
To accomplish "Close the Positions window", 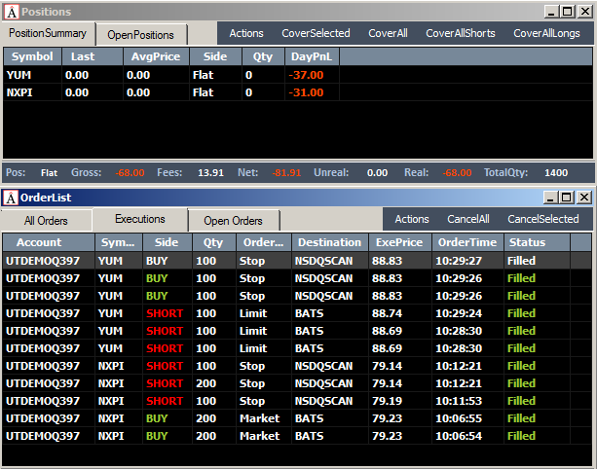I will pyautogui.click(x=584, y=12).
